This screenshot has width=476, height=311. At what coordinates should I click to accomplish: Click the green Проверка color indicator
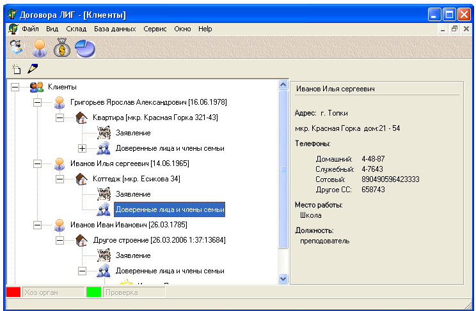pyautogui.click(x=93, y=292)
